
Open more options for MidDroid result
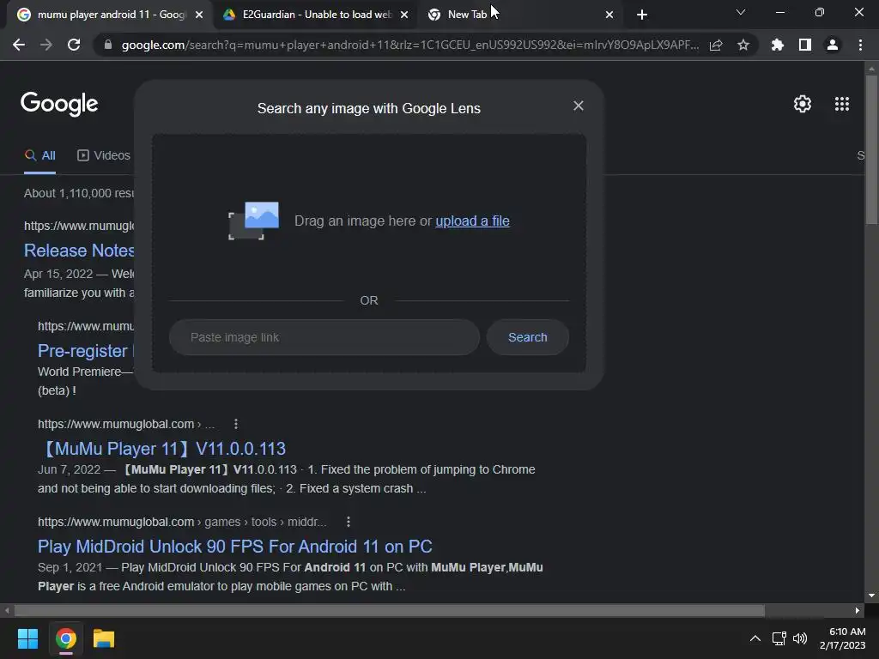coord(349,523)
